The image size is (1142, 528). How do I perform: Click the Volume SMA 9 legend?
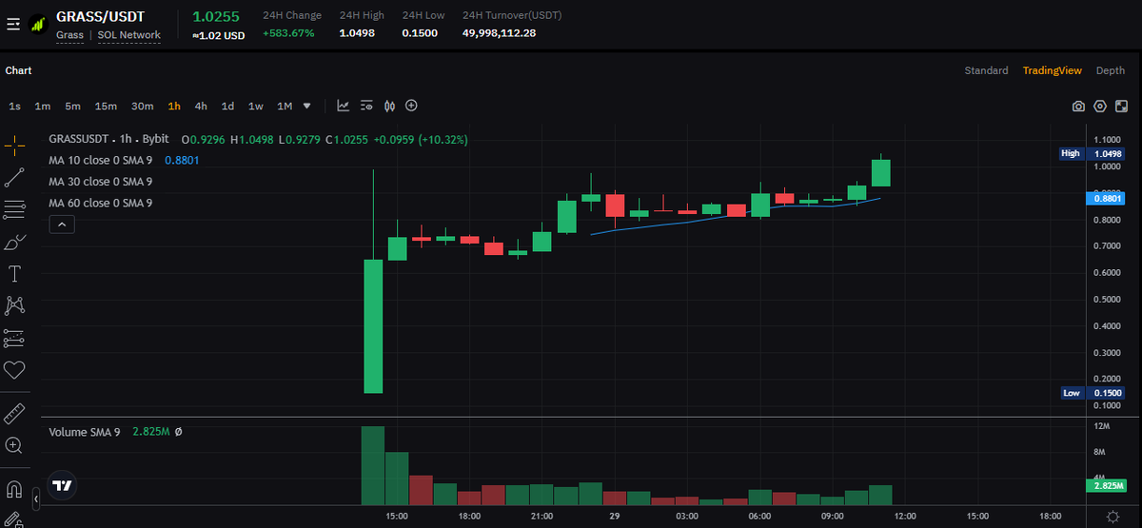[x=87, y=432]
